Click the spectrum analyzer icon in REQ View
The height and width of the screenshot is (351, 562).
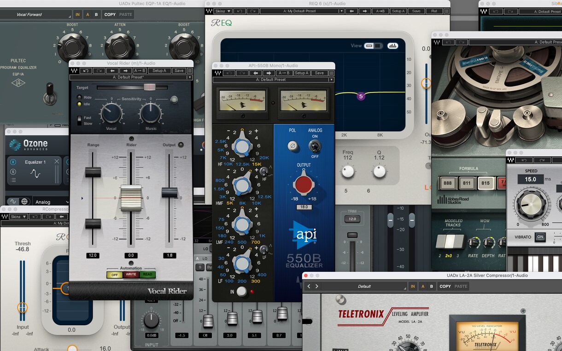pos(393,46)
